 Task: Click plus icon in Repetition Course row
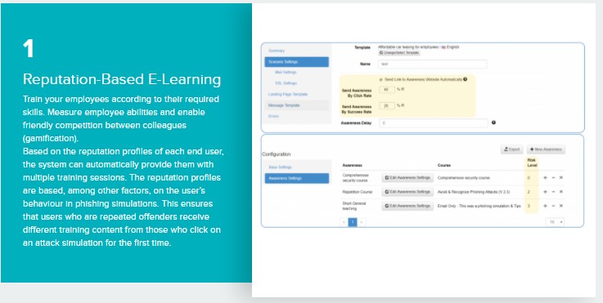click(x=545, y=192)
